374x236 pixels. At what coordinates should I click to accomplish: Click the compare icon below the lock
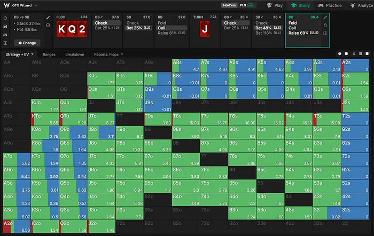tap(325, 33)
